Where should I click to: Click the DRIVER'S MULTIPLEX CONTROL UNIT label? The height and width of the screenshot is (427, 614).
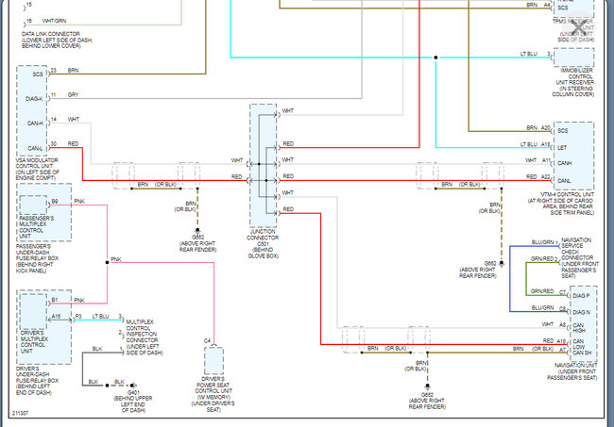pos(34,342)
